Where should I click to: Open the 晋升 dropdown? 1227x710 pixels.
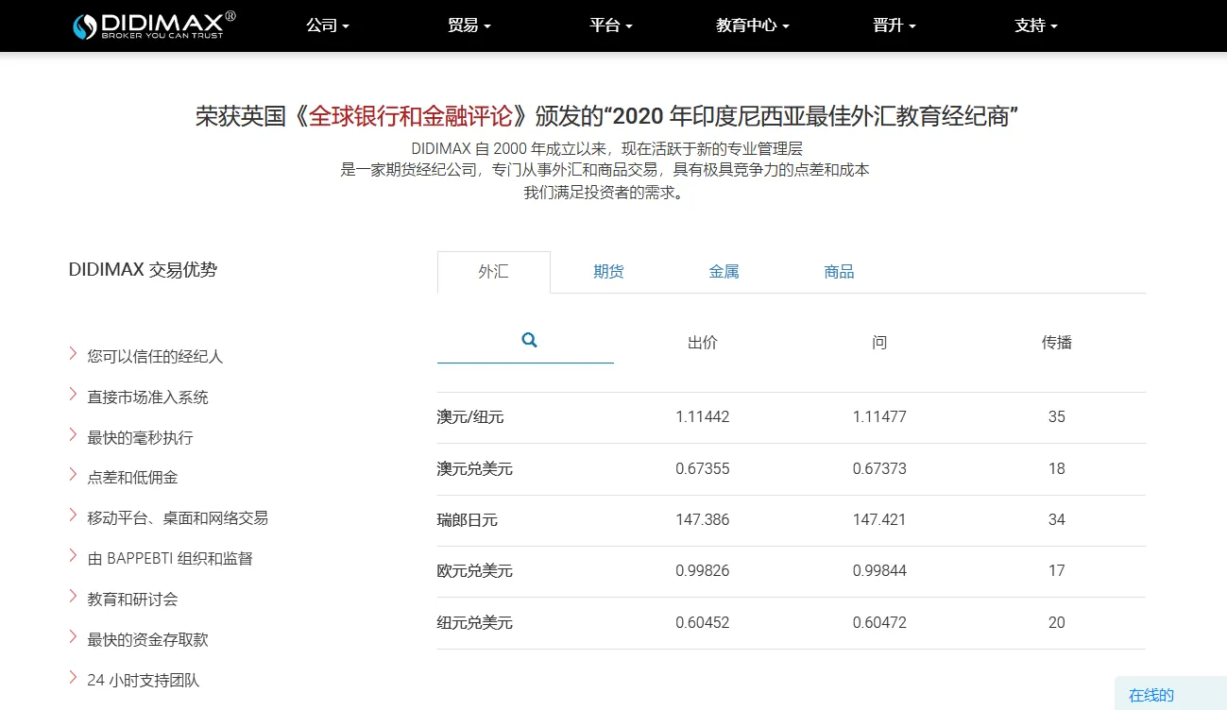895,25
